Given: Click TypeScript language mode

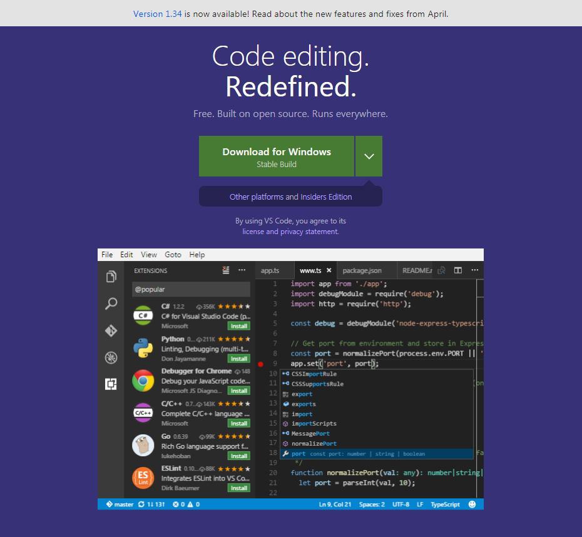Looking at the screenshot, I should coord(445,504).
